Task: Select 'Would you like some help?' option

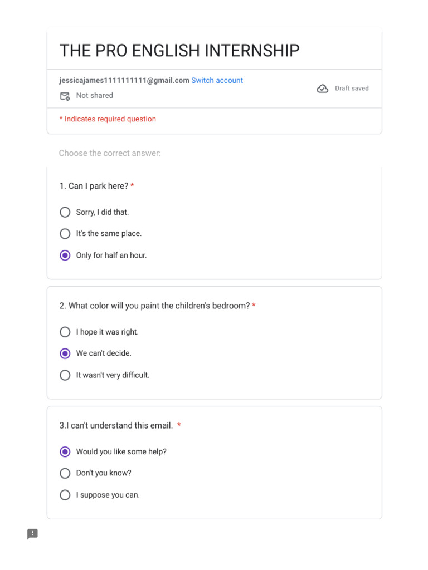Action: 65,451
